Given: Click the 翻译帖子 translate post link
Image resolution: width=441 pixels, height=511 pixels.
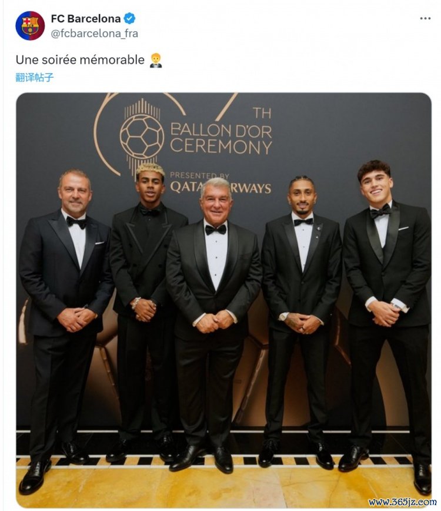Looking at the screenshot, I should coord(35,77).
